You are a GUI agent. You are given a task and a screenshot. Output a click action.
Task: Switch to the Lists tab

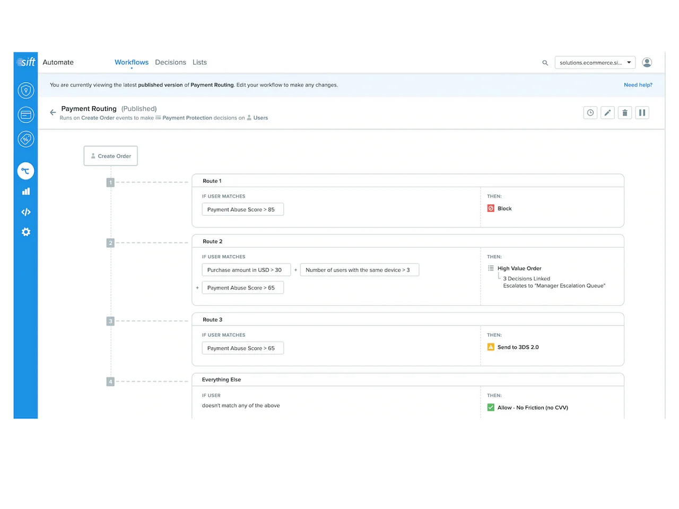click(199, 63)
